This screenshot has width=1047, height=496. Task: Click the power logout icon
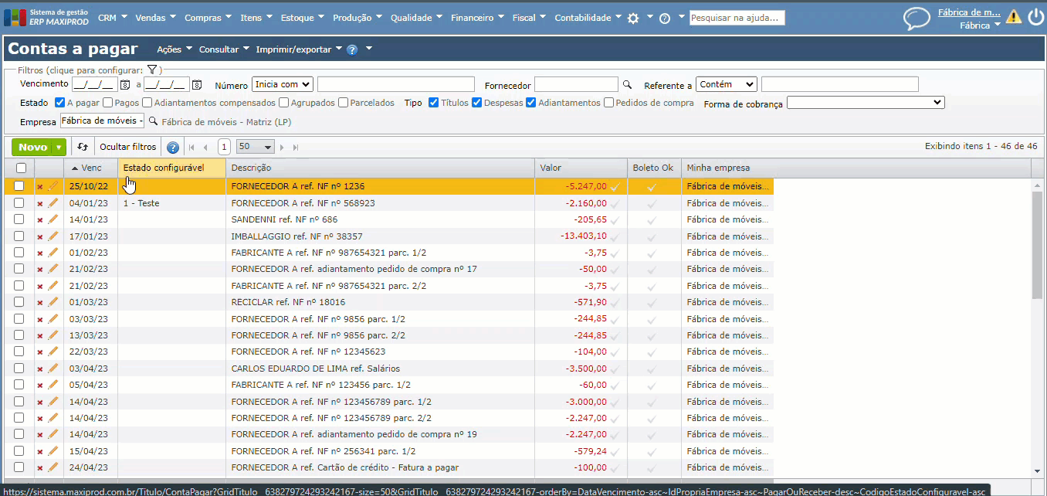pyautogui.click(x=1035, y=17)
